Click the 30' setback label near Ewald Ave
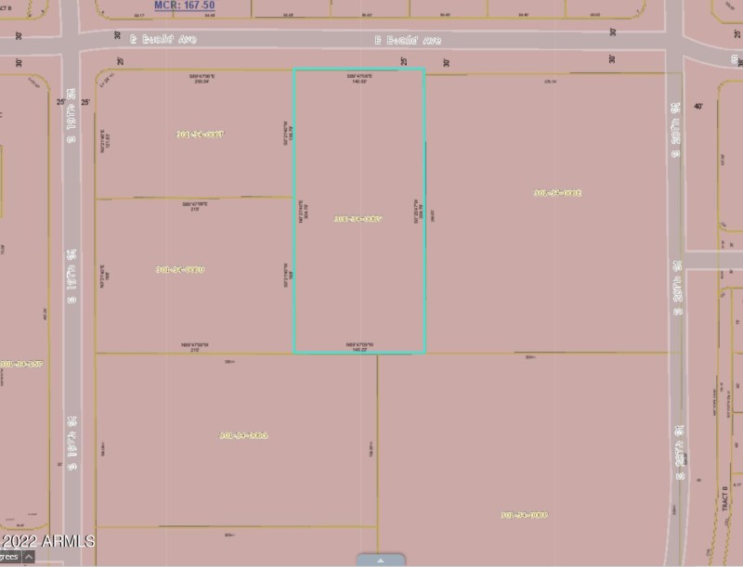The height and width of the screenshot is (567, 743). (448, 63)
